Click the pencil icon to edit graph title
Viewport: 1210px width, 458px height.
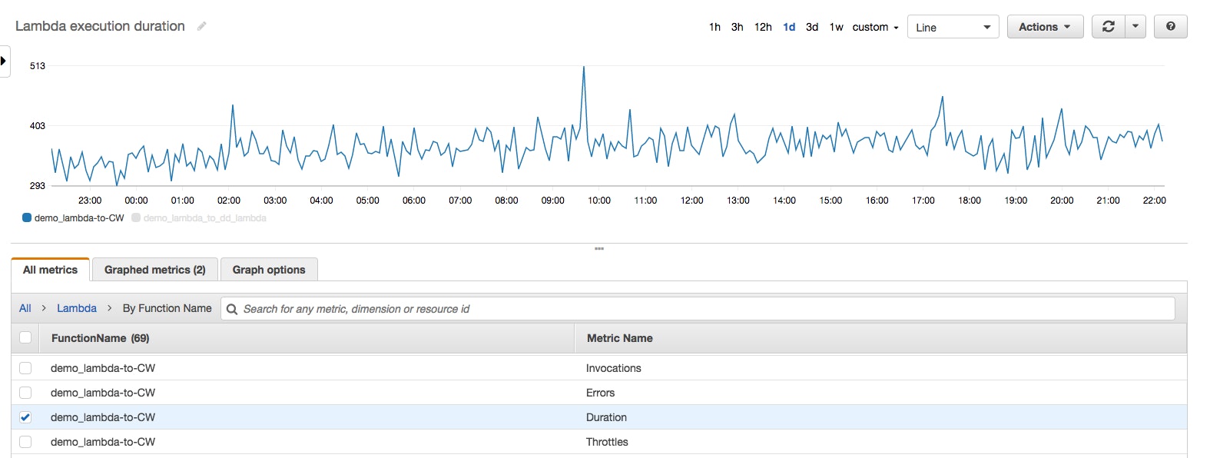(x=201, y=26)
